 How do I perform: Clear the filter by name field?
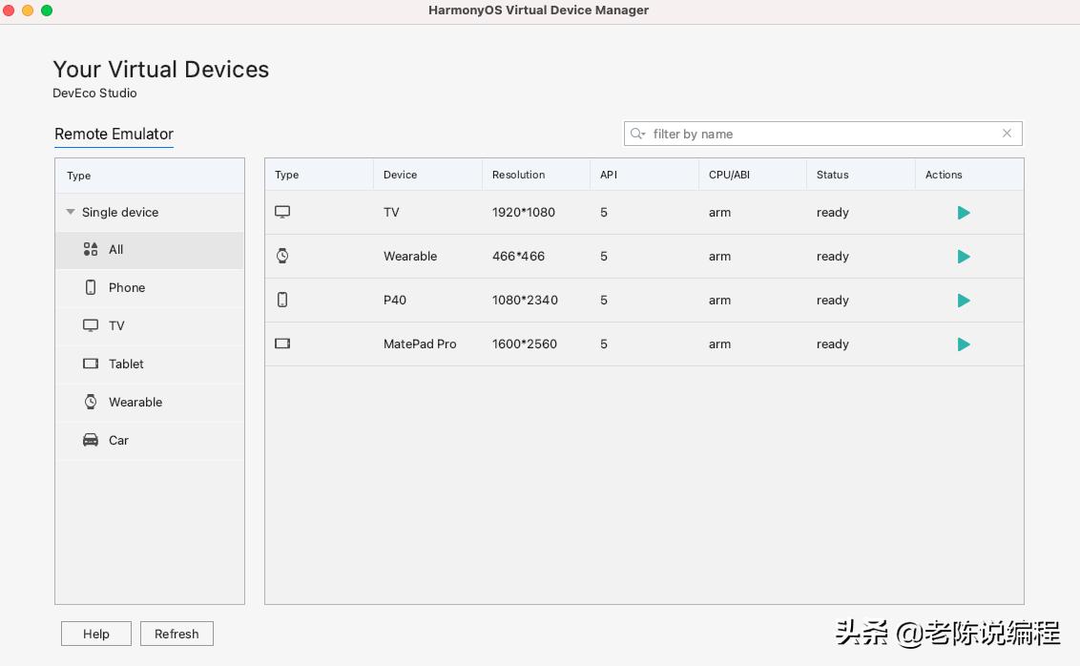tap(1007, 134)
